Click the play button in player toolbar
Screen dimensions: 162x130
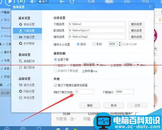[x=10, y=2]
